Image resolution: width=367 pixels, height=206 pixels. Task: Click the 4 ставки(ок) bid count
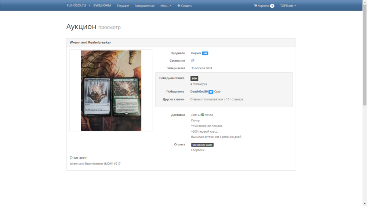(198, 84)
